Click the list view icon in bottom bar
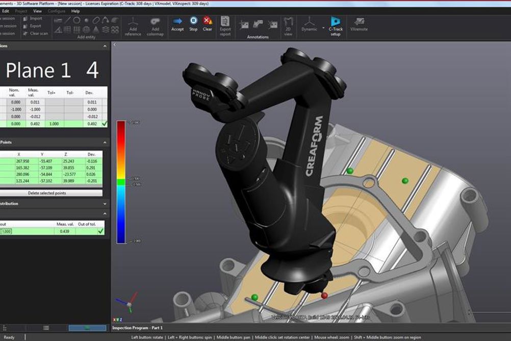Image resolution: width=511 pixels, height=341 pixels. [x=46, y=328]
